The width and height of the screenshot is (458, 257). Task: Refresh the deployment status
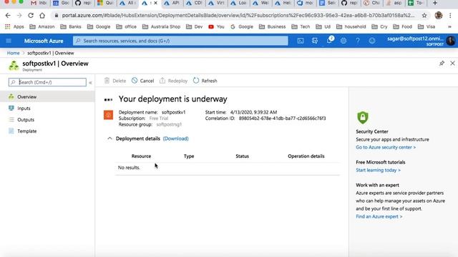click(x=205, y=81)
